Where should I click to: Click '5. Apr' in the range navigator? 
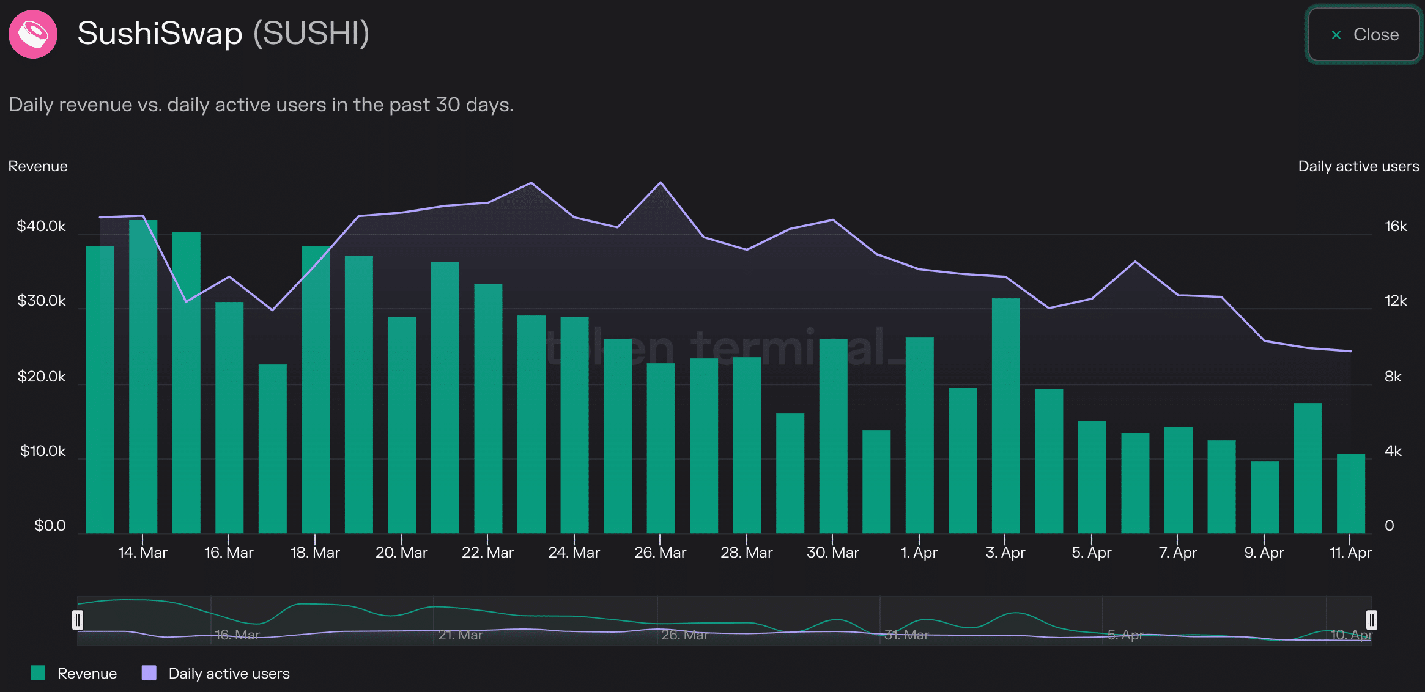(x=1125, y=635)
